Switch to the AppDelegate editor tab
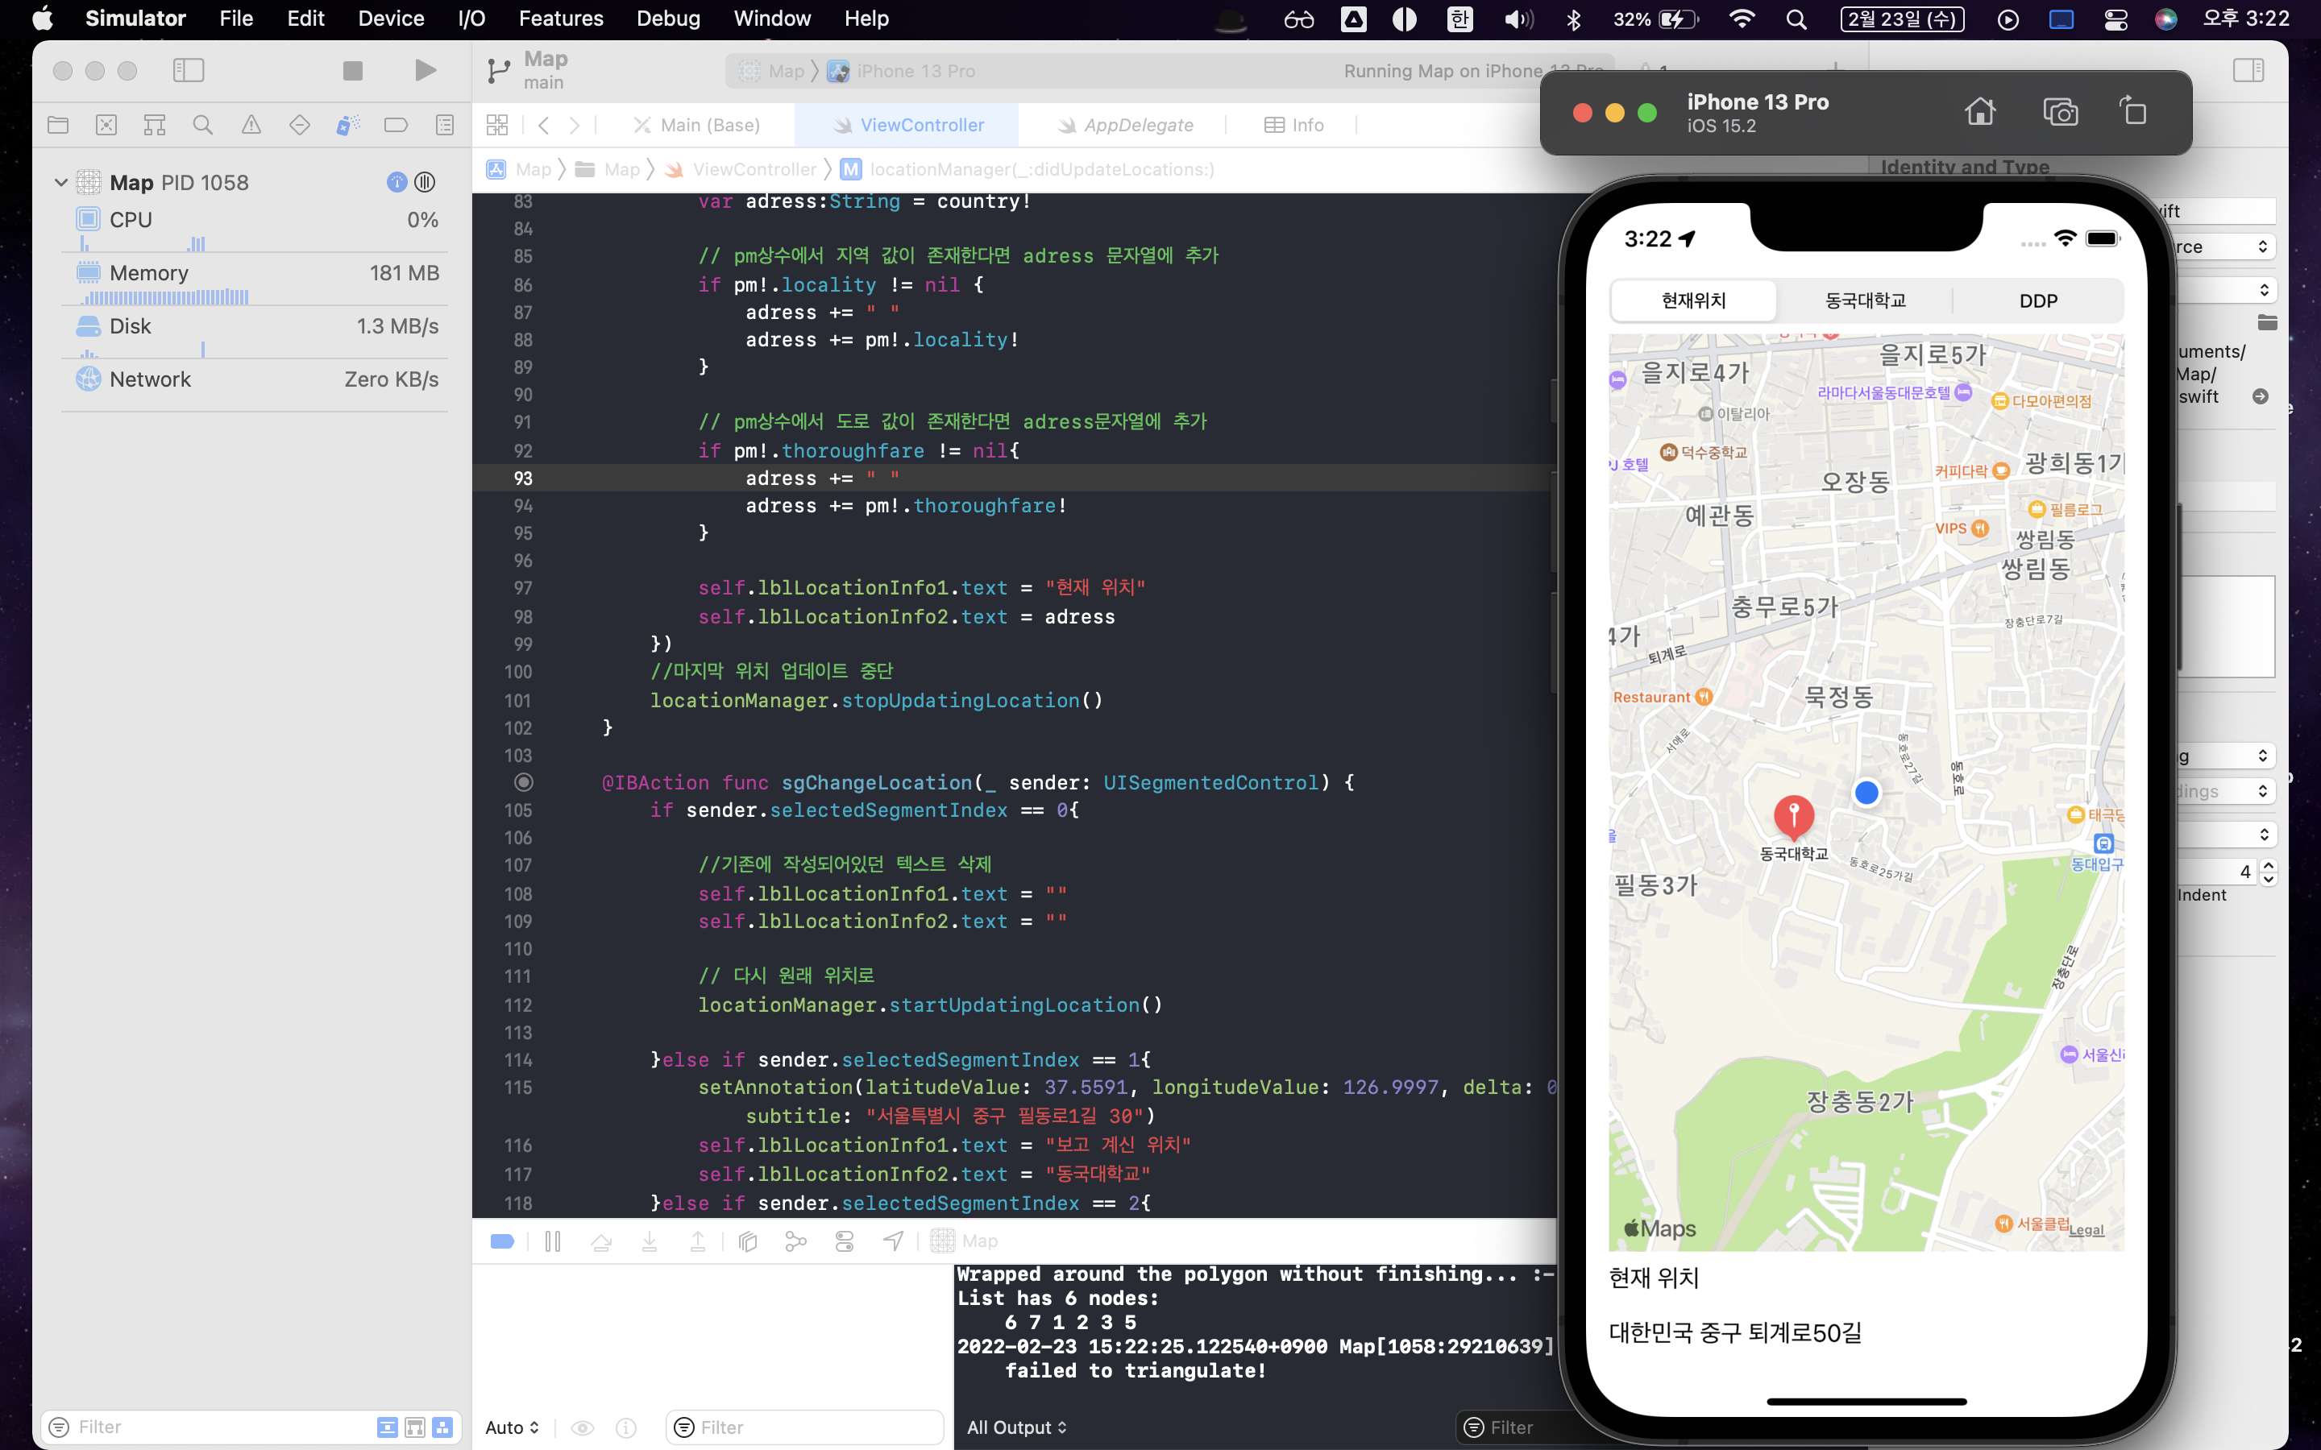The height and width of the screenshot is (1450, 2321). point(1125,125)
